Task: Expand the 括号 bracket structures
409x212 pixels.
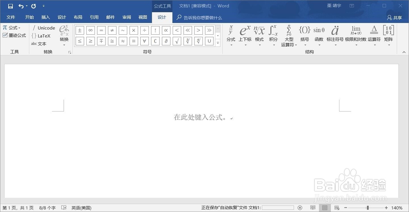Action: pyautogui.click(x=305, y=36)
